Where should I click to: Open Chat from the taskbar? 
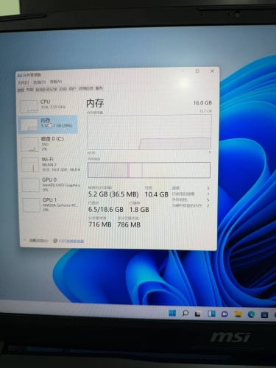224,314
